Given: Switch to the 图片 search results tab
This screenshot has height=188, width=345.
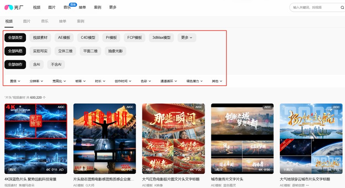Looking at the screenshot, I should 27,21.
